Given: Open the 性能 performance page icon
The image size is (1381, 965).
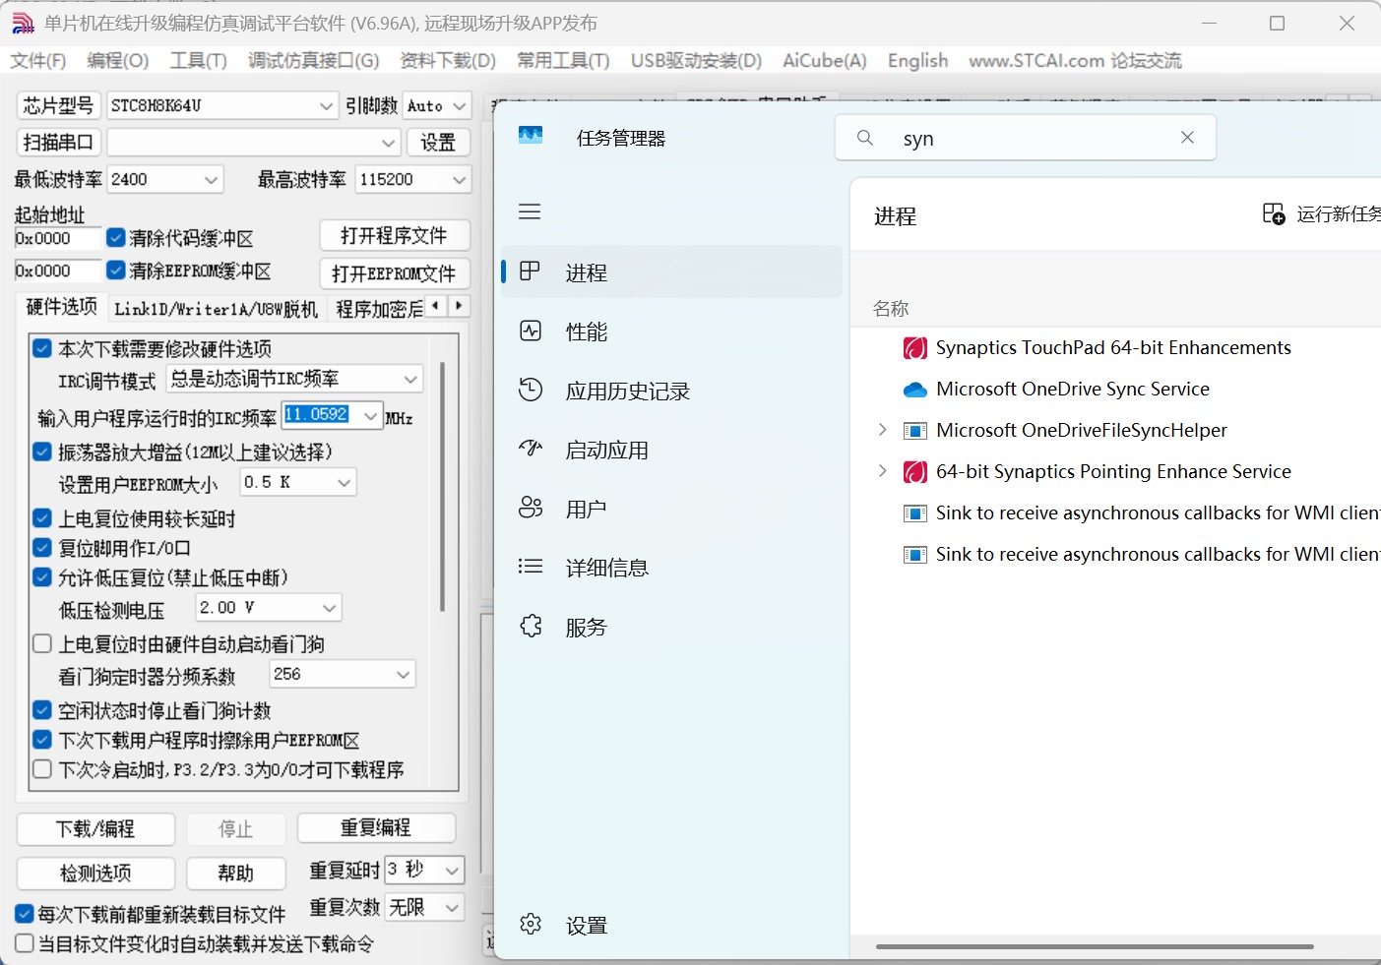Looking at the screenshot, I should pyautogui.click(x=531, y=332).
